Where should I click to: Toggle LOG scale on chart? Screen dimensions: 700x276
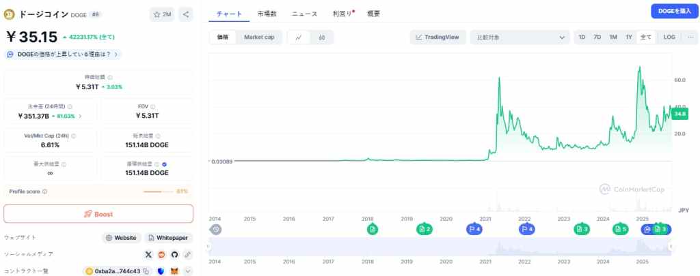669,37
